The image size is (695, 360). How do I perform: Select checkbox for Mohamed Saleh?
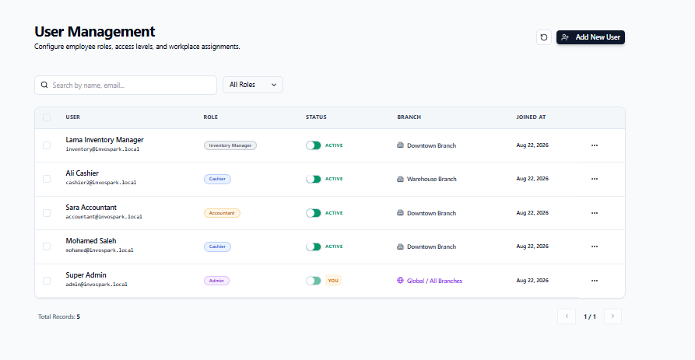pos(47,246)
